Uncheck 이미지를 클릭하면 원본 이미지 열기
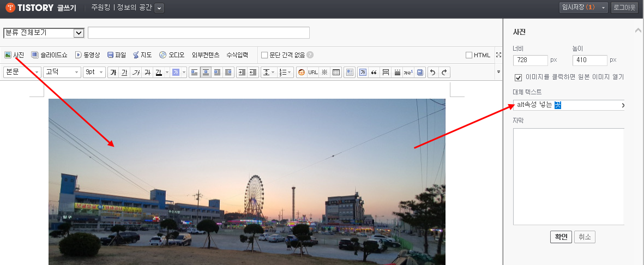 coord(519,77)
